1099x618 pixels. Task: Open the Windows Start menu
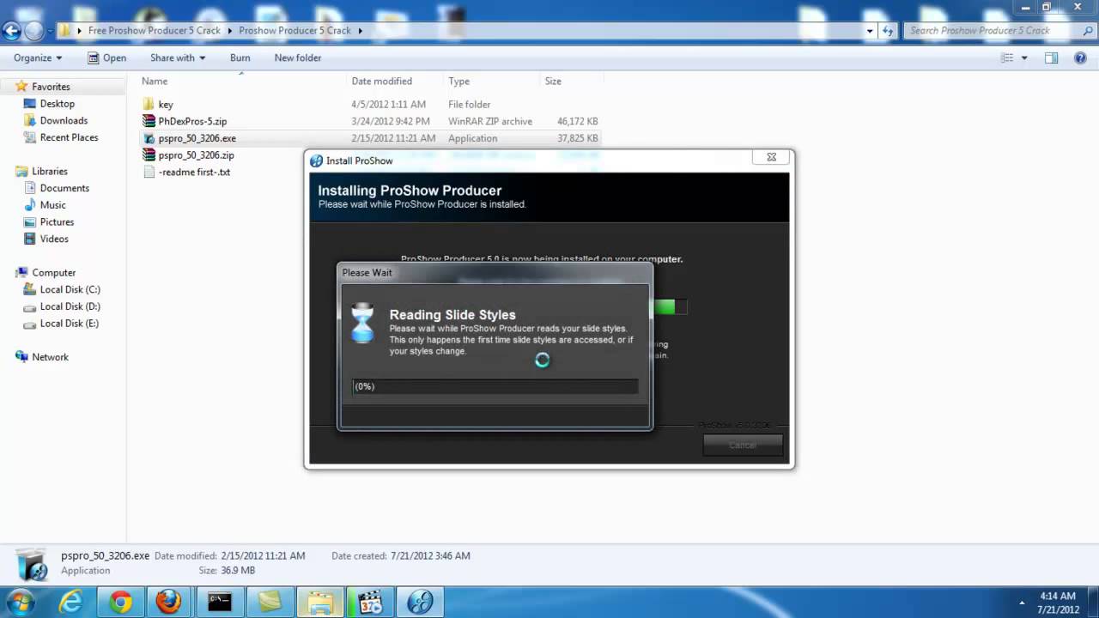click(20, 602)
